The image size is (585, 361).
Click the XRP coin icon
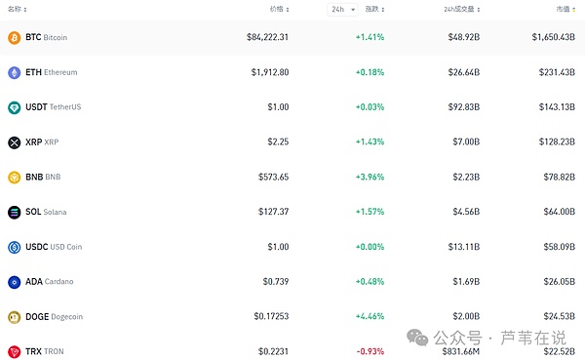click(x=15, y=142)
